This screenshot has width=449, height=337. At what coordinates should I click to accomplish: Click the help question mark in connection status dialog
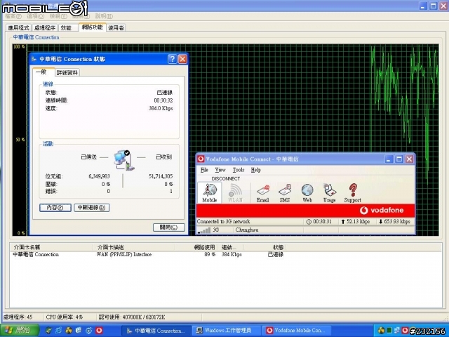(x=172, y=59)
